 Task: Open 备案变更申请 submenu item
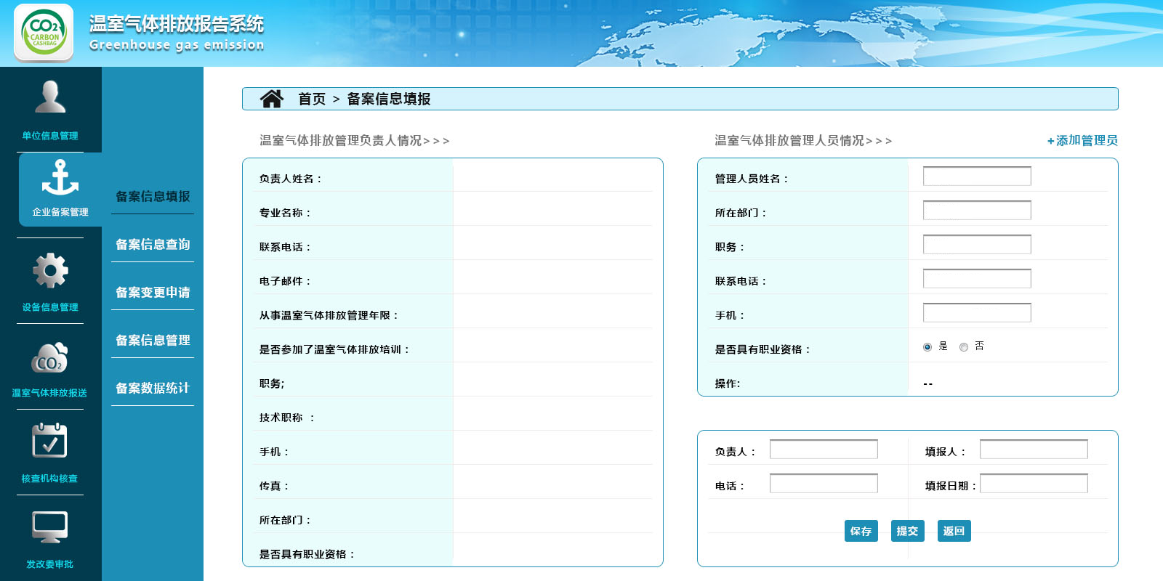153,292
